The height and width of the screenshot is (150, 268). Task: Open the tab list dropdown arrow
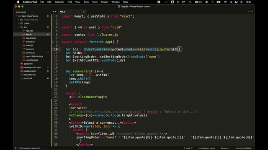[x=252, y=12]
